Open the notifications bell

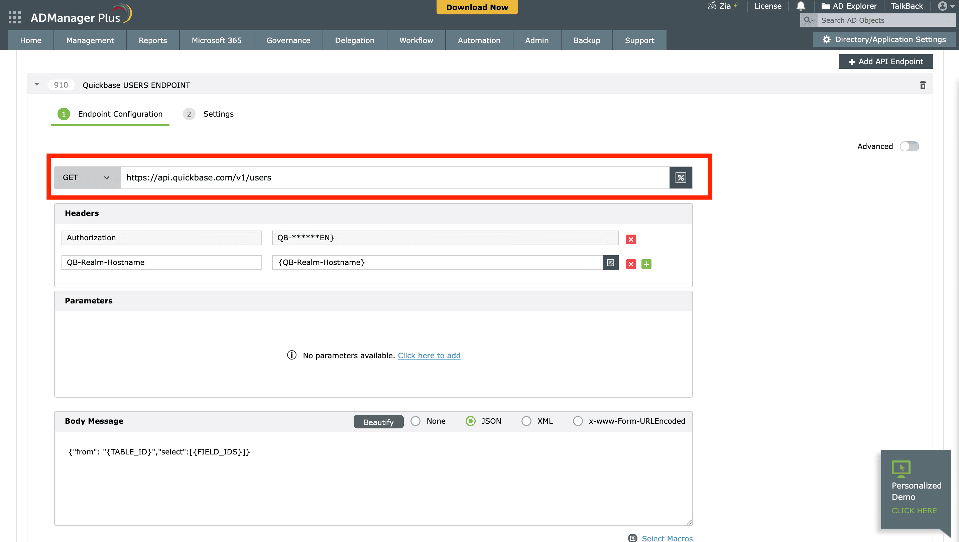point(801,6)
